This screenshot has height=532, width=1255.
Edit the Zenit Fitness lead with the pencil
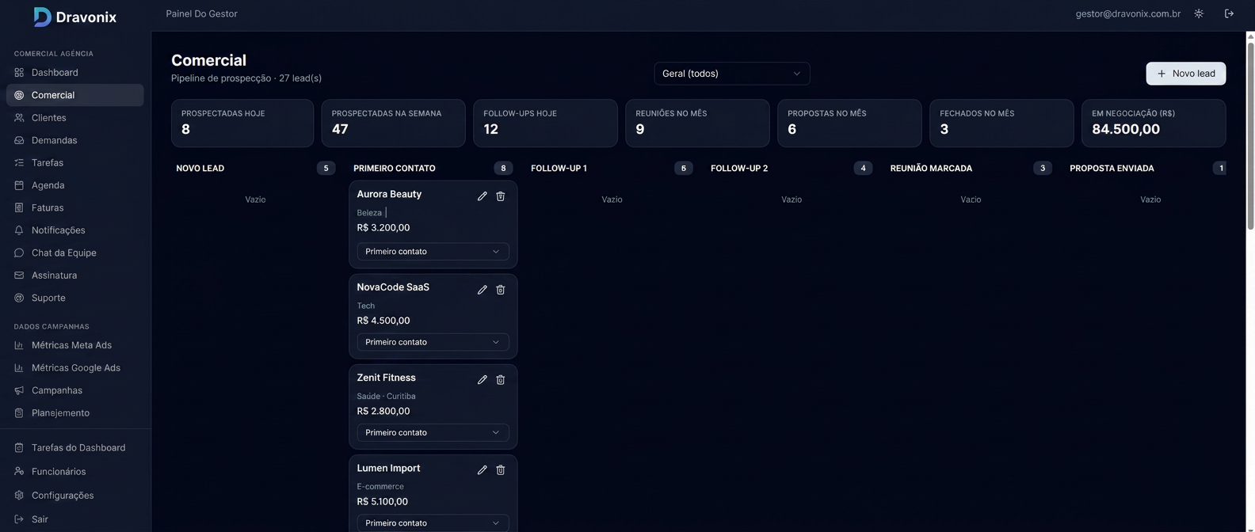pos(482,380)
